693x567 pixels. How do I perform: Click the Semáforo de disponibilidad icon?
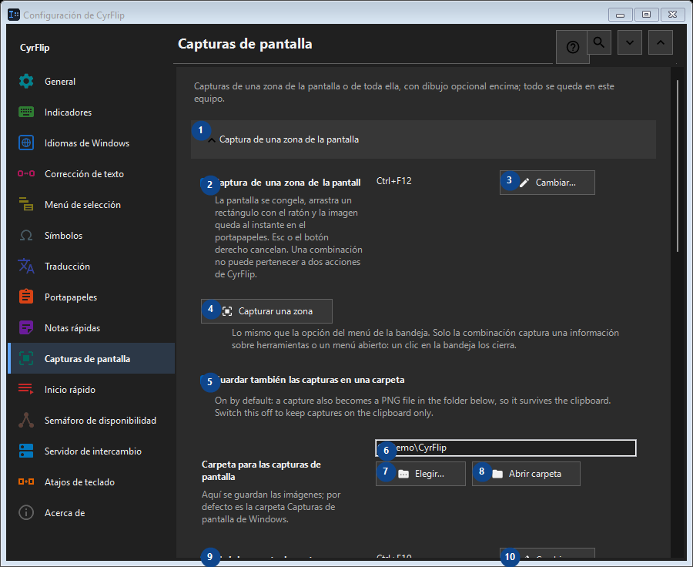pyautogui.click(x=26, y=420)
